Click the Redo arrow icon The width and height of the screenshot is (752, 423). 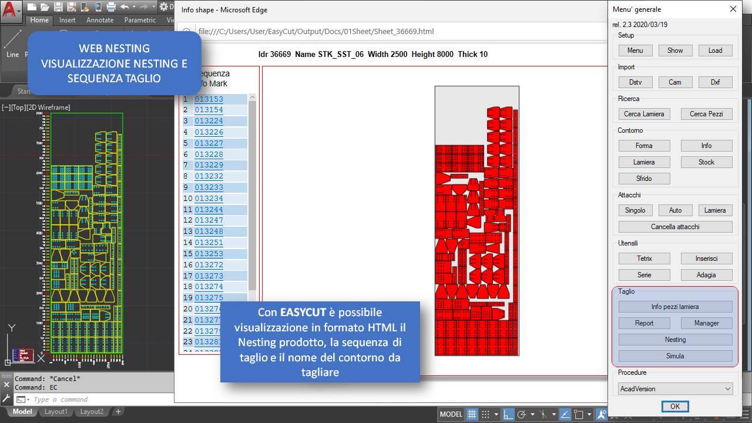[145, 7]
